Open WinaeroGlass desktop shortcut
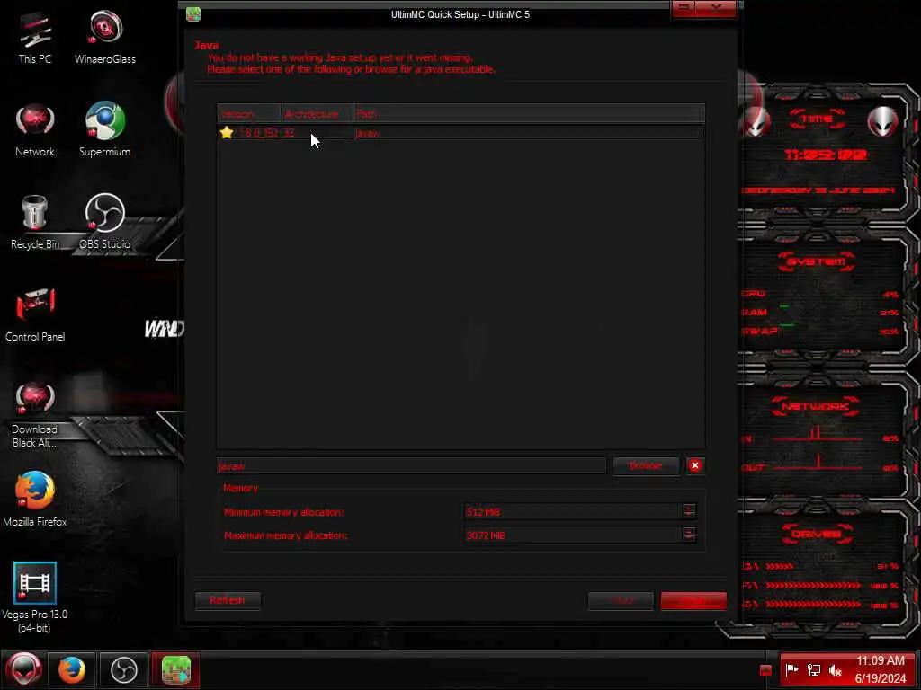Viewport: 921px width, 690px height. tap(105, 38)
